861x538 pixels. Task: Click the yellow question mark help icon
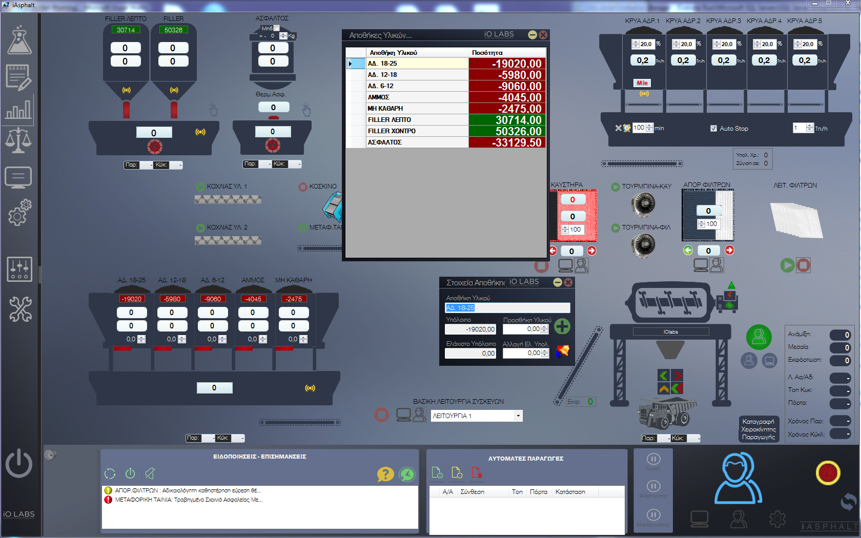[385, 474]
